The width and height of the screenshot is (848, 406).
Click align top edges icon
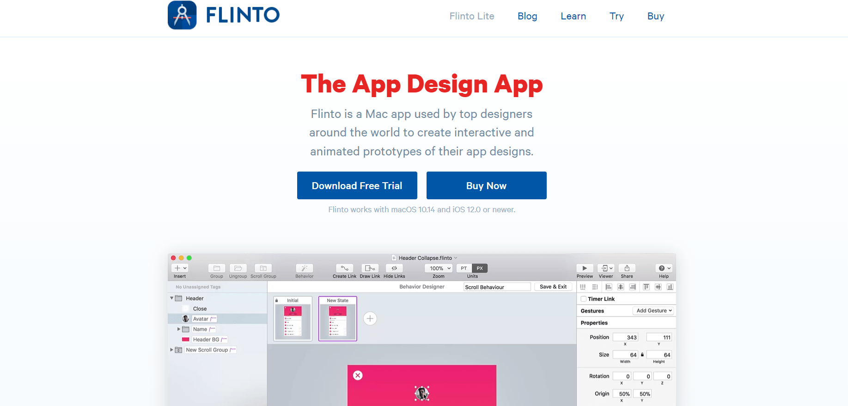[x=646, y=287]
